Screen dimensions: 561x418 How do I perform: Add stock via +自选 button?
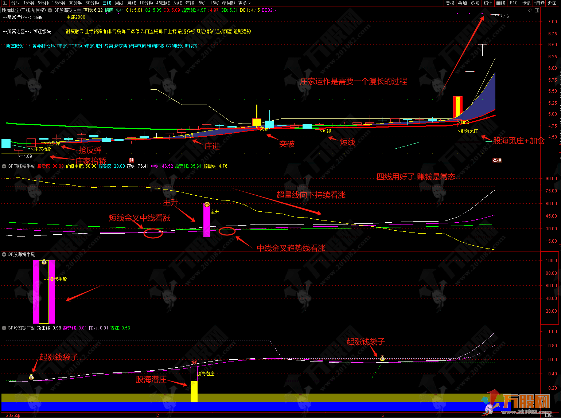539,3
